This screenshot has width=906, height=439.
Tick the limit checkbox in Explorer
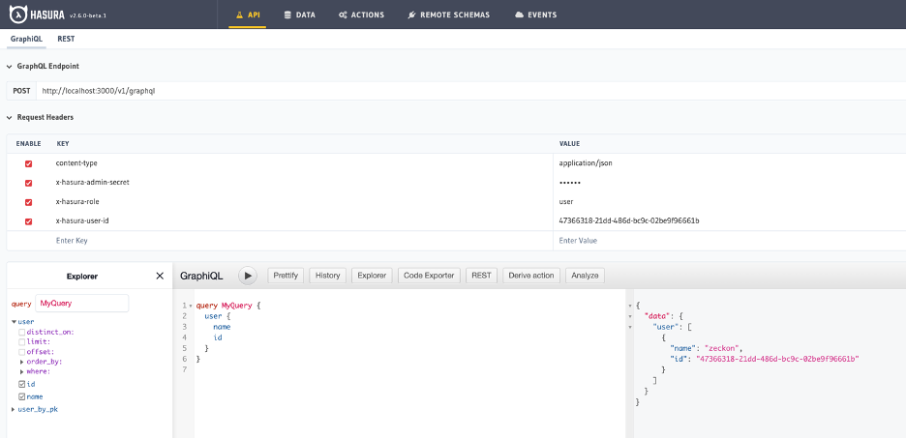pyautogui.click(x=22, y=342)
